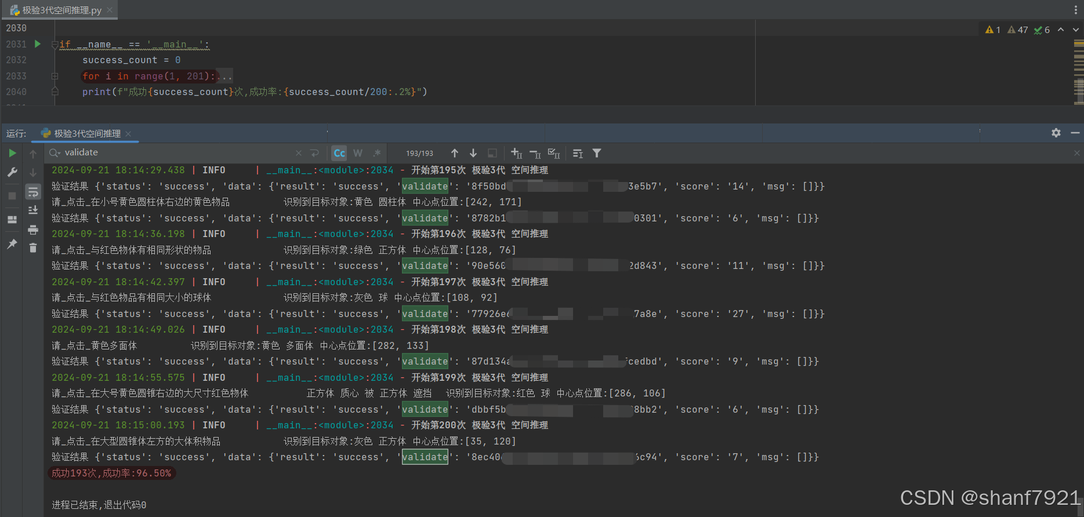Screen dimensions: 1084x517
Task: Toggle Words (W) search option
Action: 358,153
